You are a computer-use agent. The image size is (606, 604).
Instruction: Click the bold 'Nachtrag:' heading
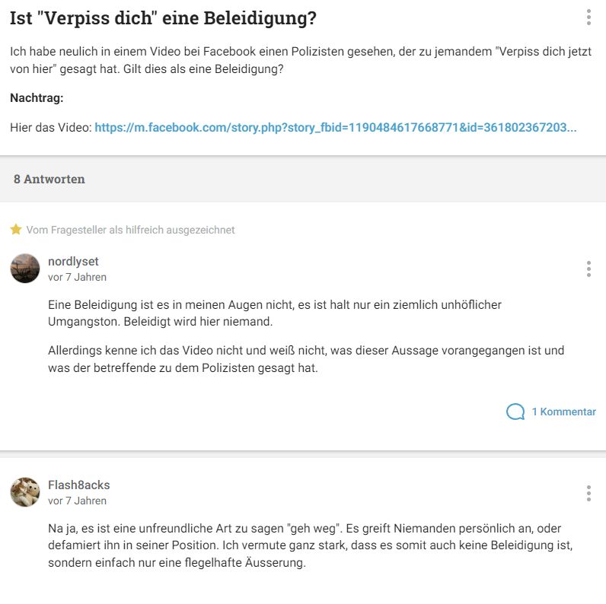coord(37,98)
